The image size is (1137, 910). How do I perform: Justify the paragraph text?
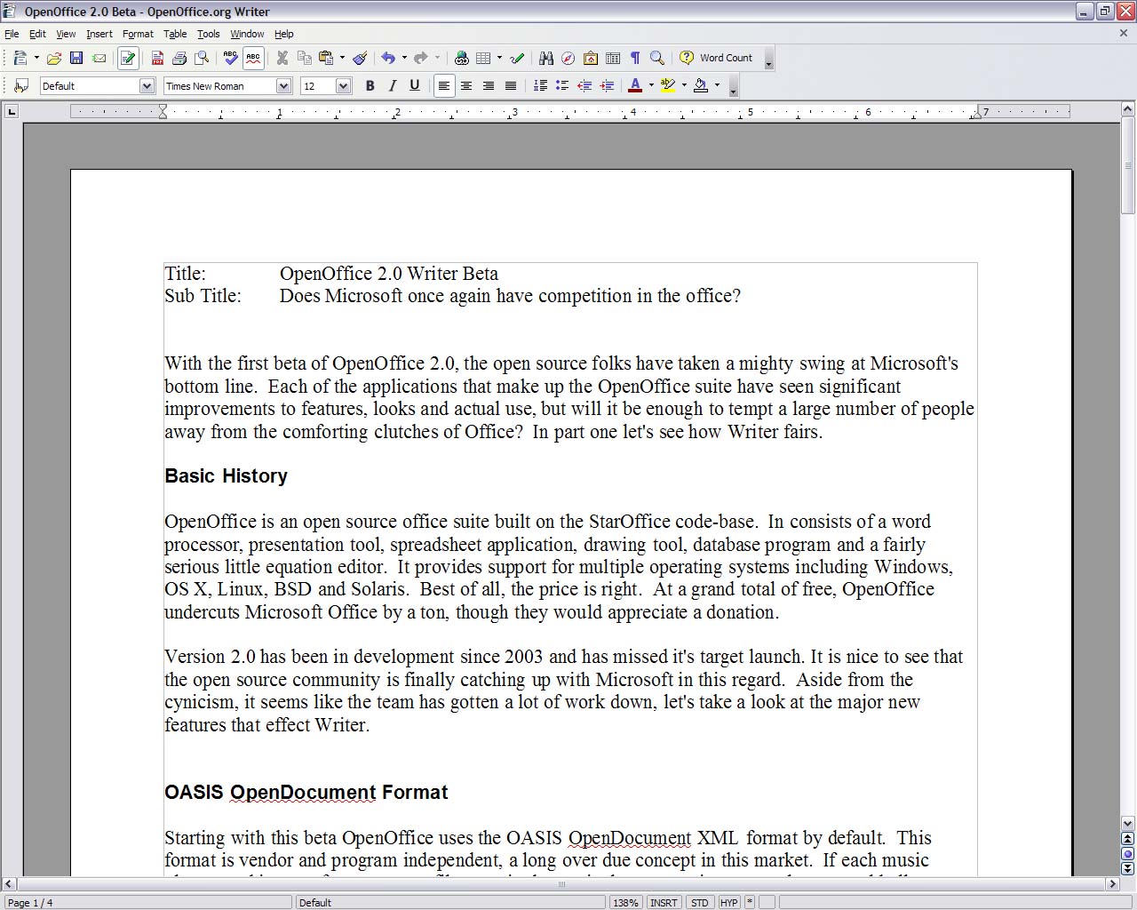[x=510, y=86]
